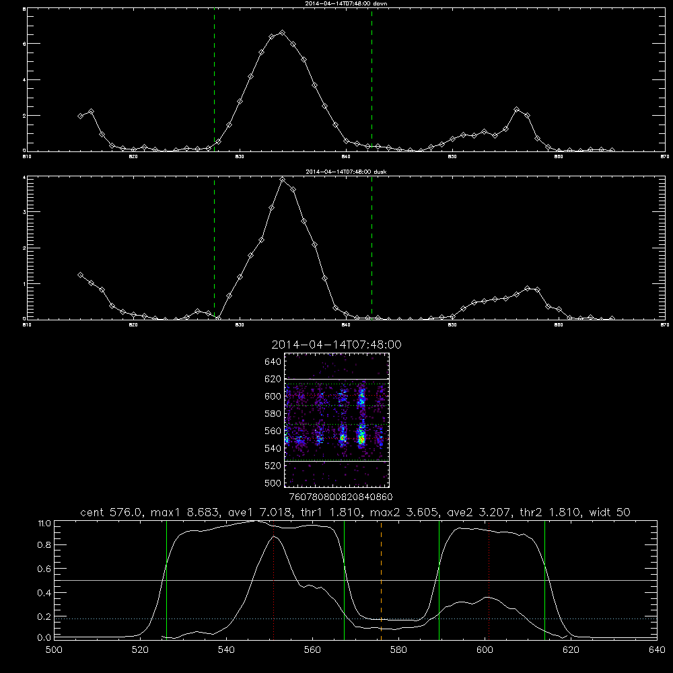Click the '560' y-axis label of the spectrogram
Viewport: 673px width, 673px height.
click(x=273, y=431)
